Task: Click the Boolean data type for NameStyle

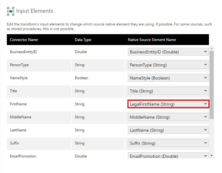Action: point(81,78)
